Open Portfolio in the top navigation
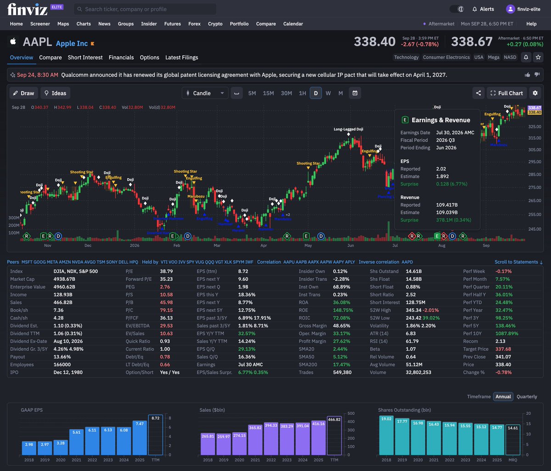 coord(239,24)
